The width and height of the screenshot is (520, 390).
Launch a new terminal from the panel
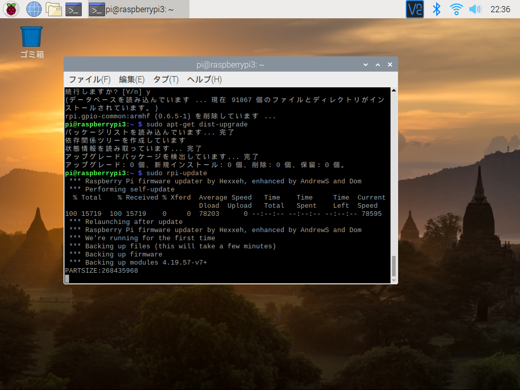(x=74, y=9)
